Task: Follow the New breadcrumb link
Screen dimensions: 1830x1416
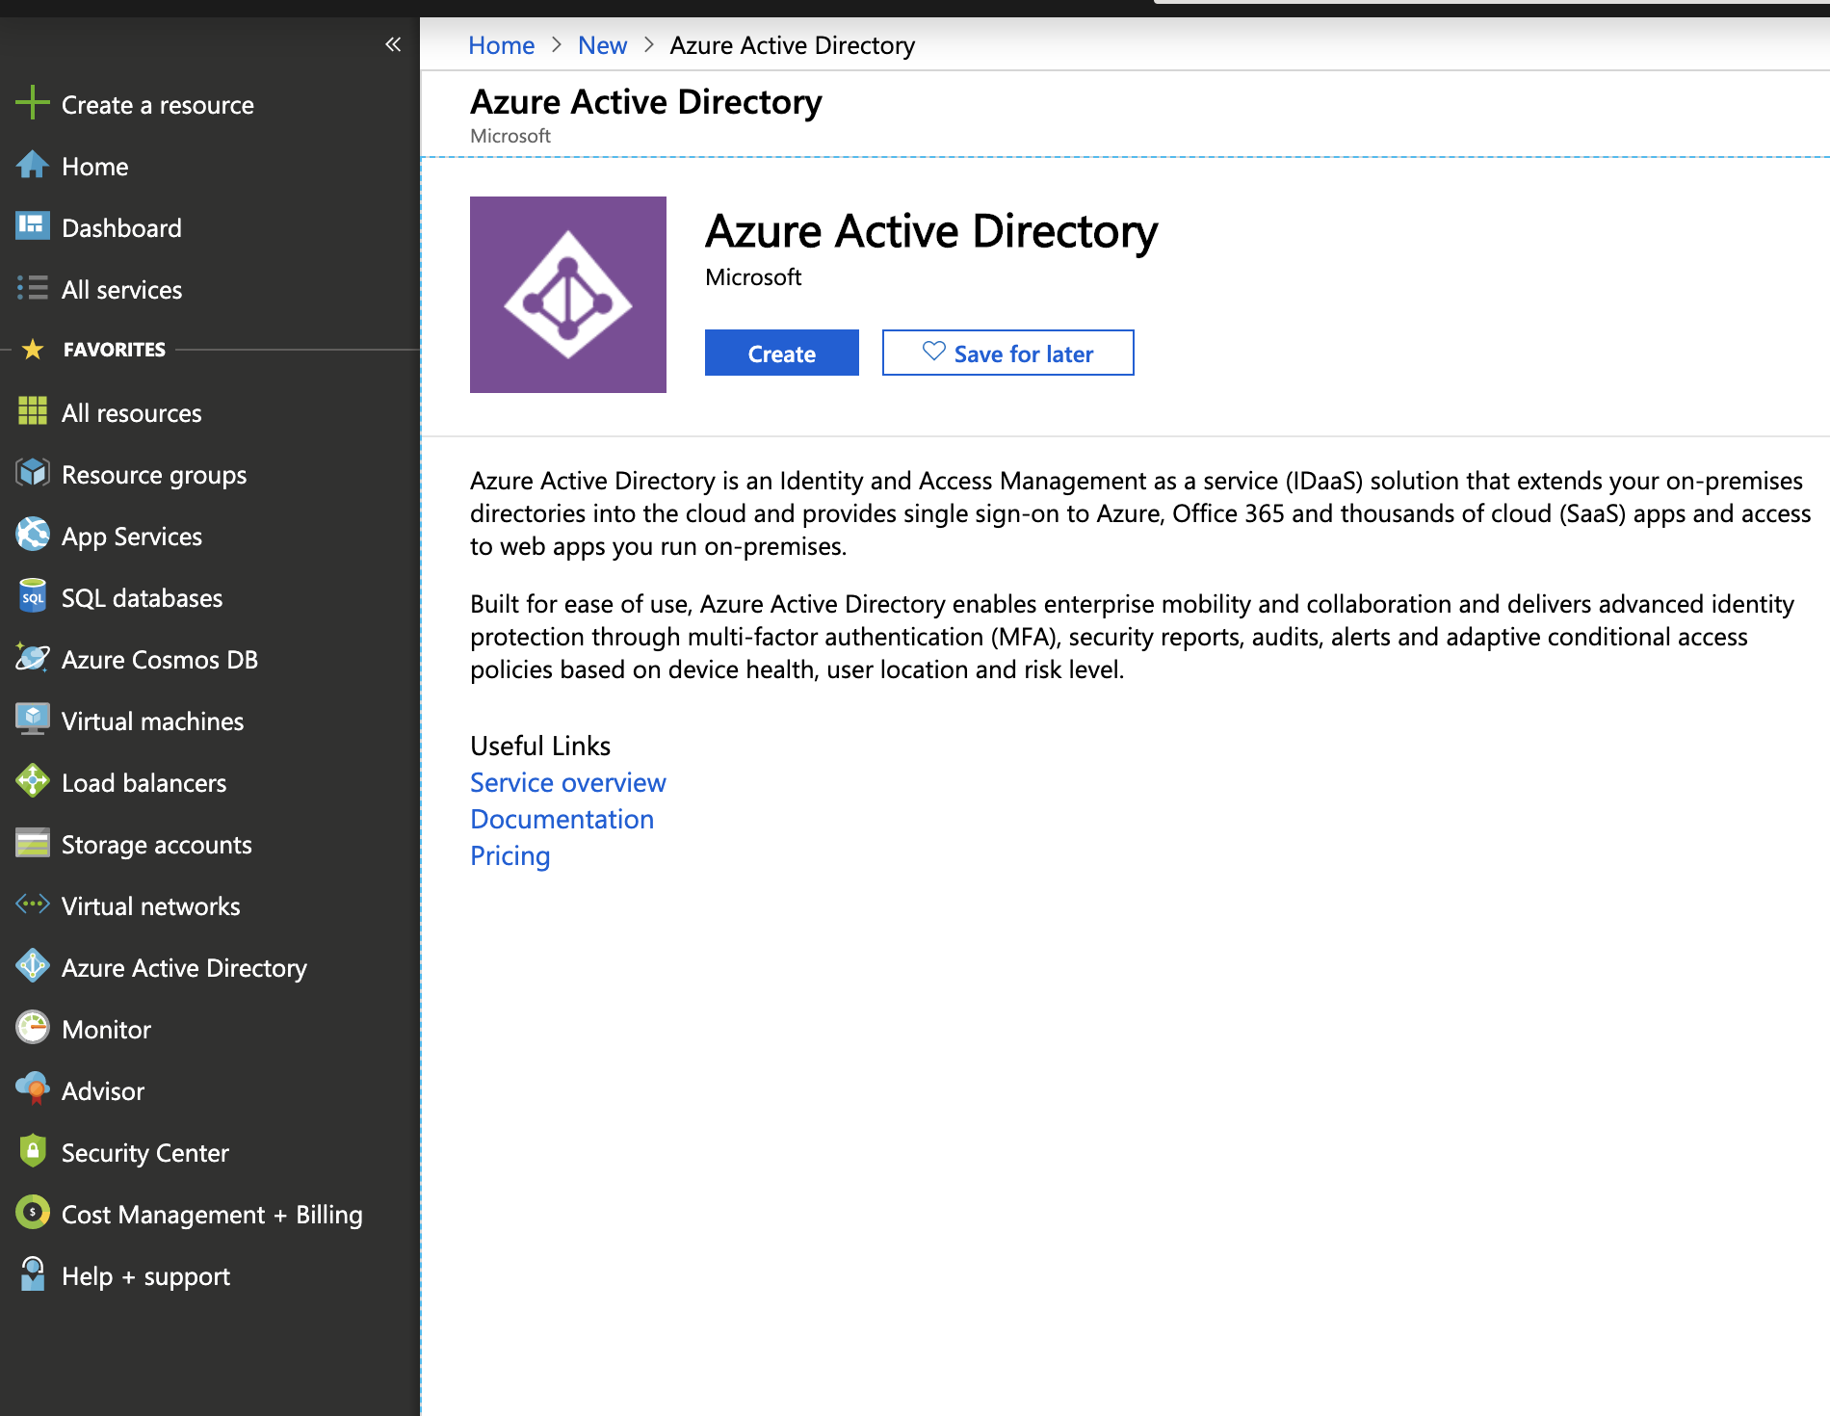Action: click(x=603, y=45)
